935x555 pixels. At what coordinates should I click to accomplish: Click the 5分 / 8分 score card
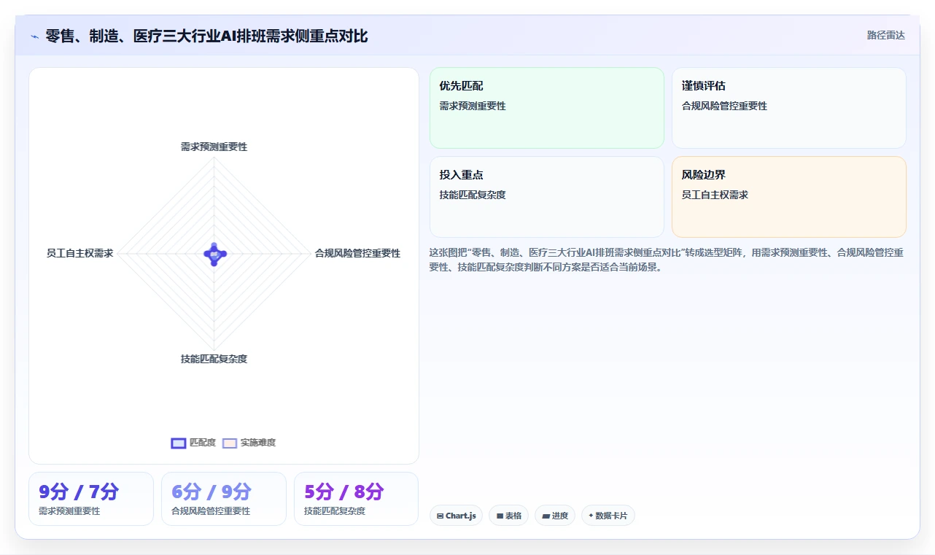click(x=356, y=499)
